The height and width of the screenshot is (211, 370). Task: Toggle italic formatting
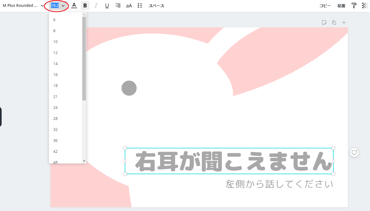[96, 5]
